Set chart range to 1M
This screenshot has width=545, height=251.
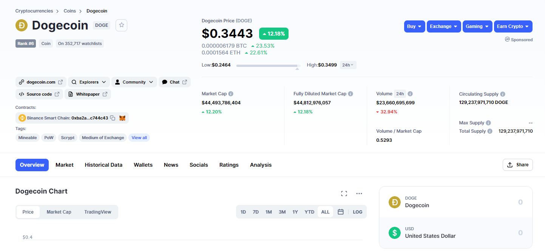(269, 212)
